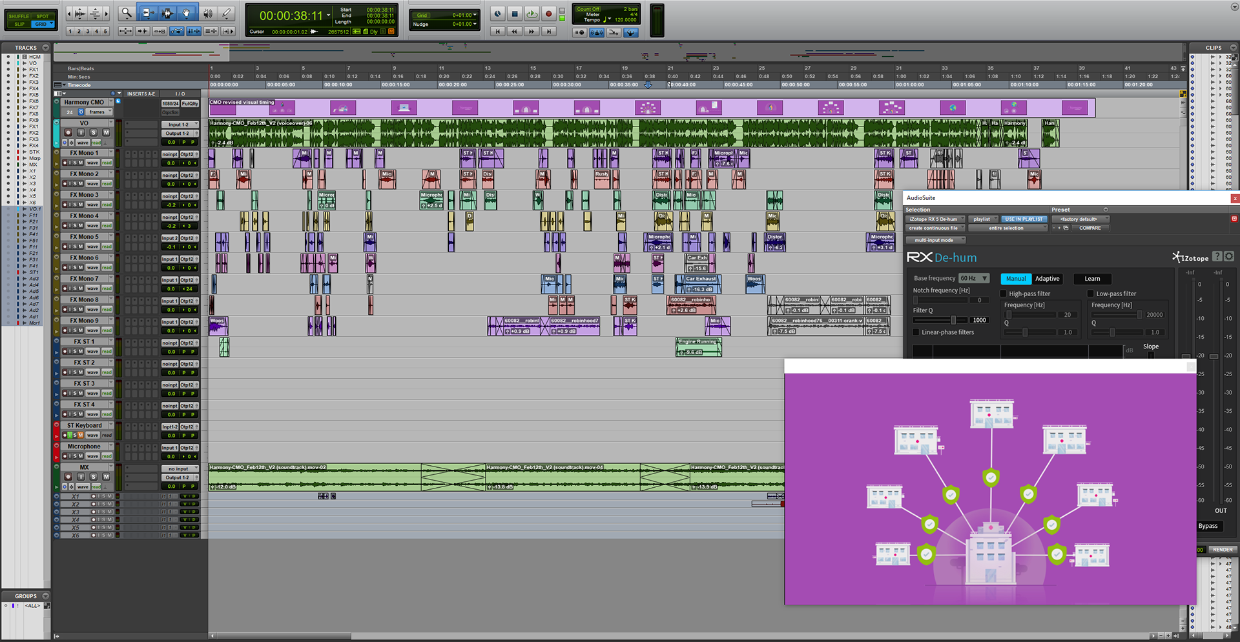Open the TRACKS list menu
This screenshot has height=642, width=1240.
pyautogui.click(x=45, y=48)
